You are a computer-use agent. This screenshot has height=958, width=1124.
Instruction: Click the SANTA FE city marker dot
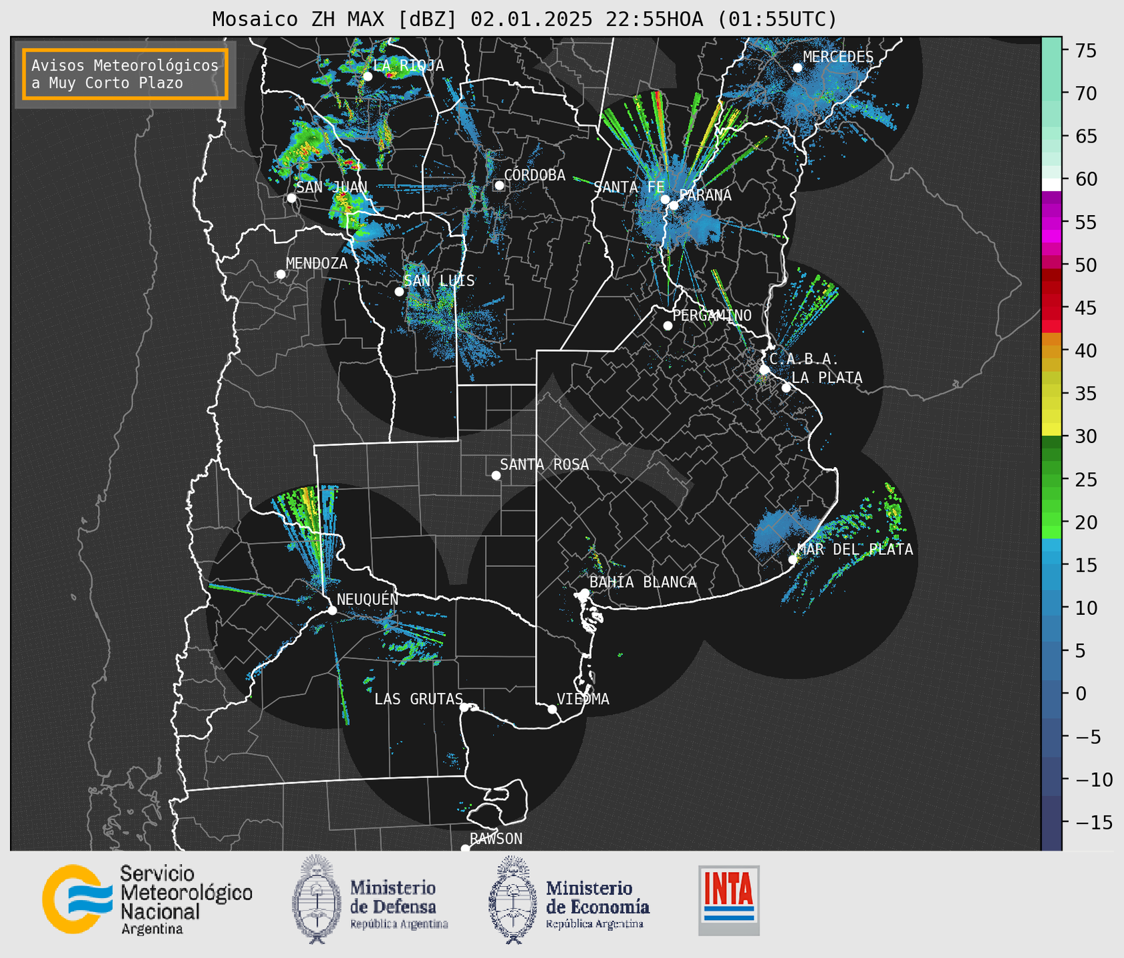(665, 199)
